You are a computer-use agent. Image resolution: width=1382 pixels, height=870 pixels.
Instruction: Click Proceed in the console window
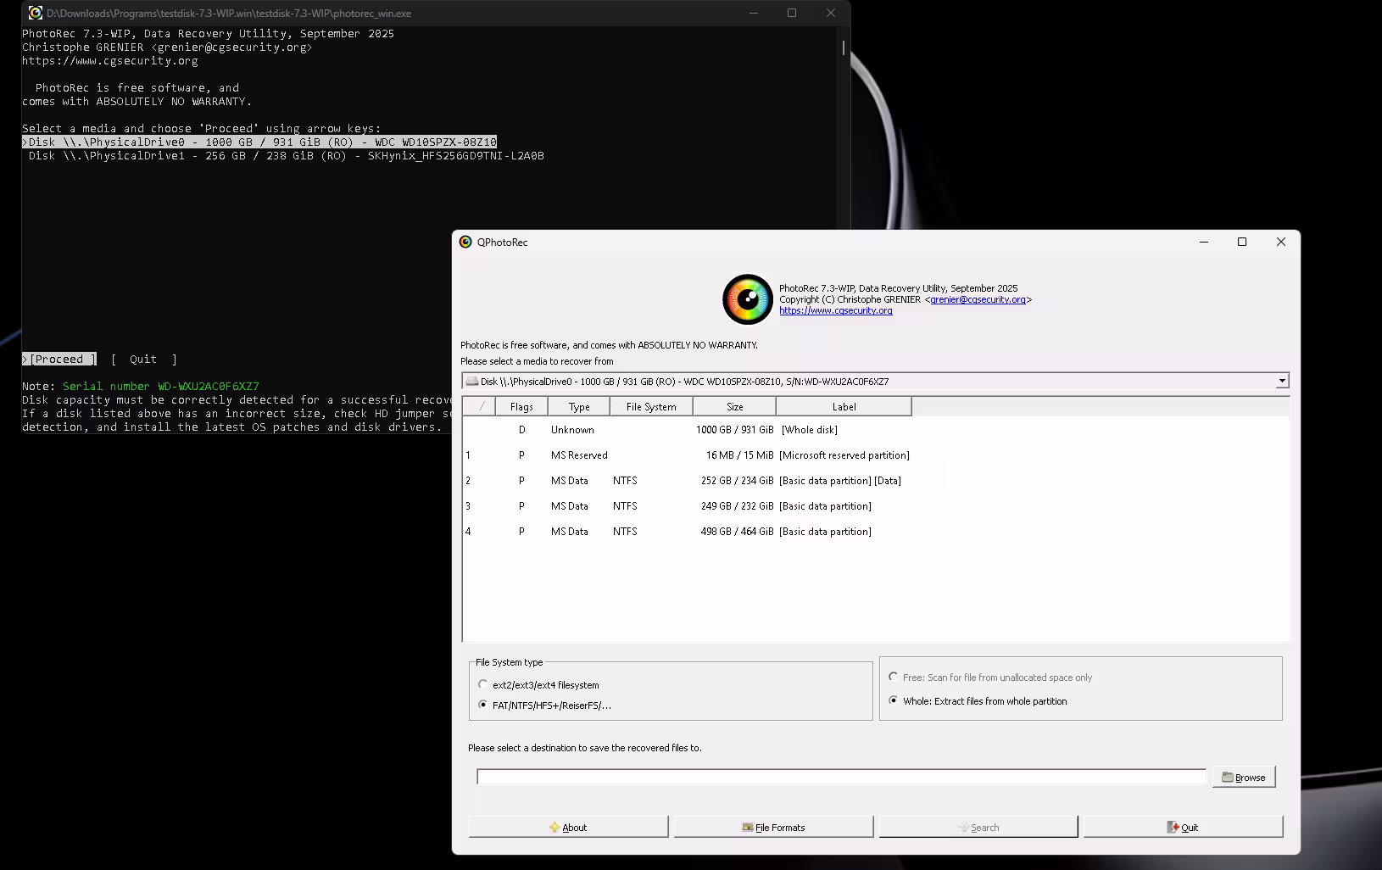[59, 360]
